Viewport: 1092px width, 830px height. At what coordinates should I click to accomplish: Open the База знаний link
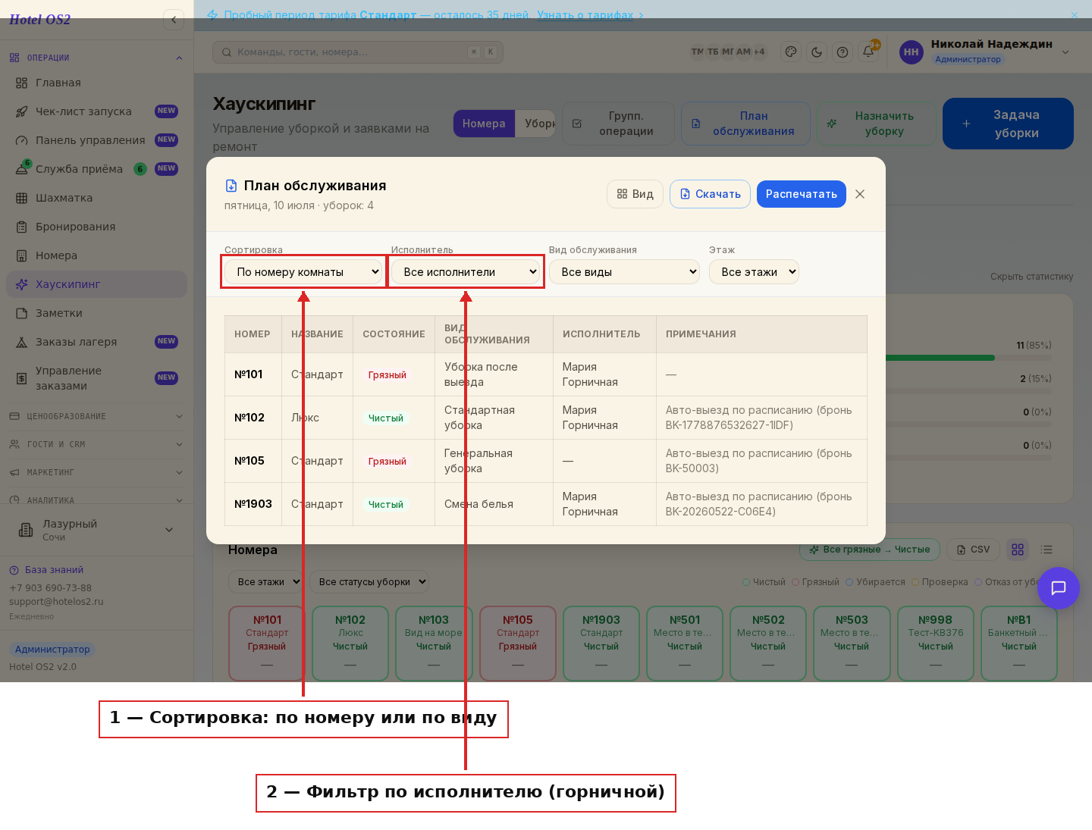tap(46, 570)
